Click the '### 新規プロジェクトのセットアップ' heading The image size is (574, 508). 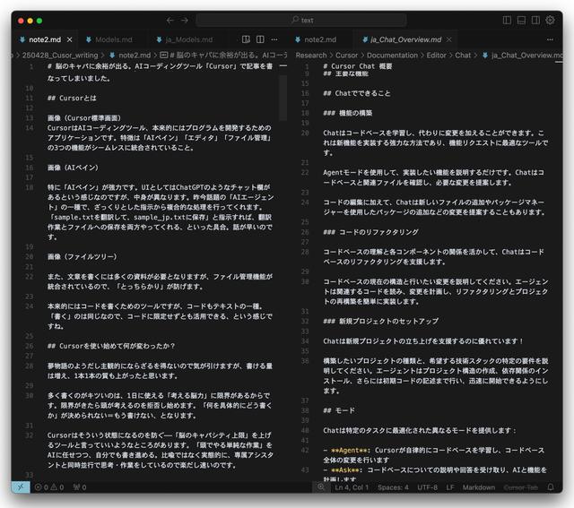(x=380, y=321)
